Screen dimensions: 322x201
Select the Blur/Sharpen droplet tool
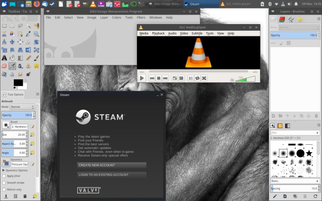pyautogui.click(x=12, y=74)
